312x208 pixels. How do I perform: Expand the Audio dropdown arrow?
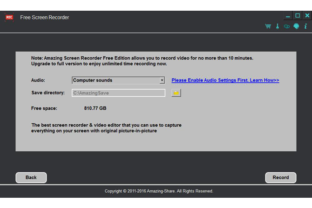(162, 80)
